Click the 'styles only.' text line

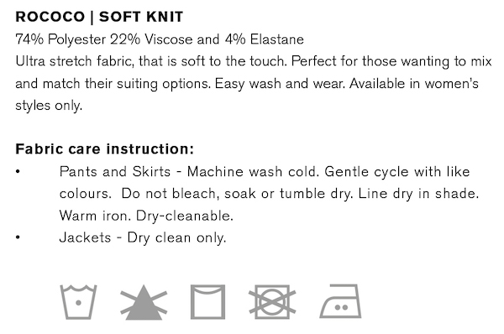tap(49, 106)
